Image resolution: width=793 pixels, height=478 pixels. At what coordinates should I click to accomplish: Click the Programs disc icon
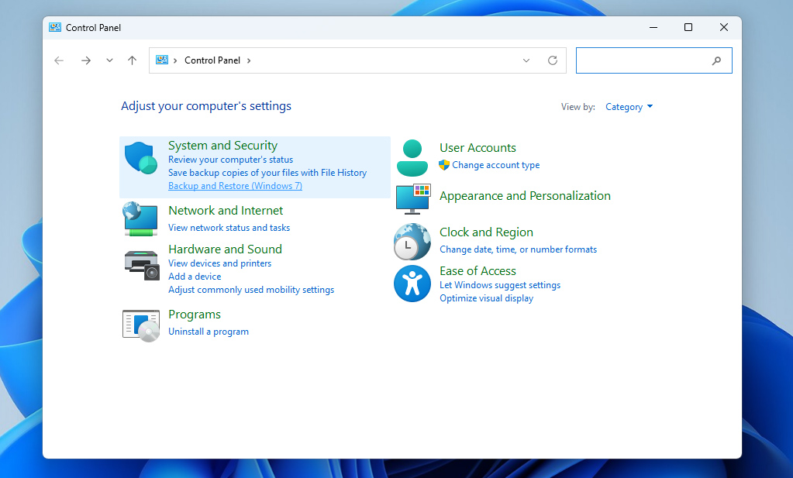tap(141, 326)
